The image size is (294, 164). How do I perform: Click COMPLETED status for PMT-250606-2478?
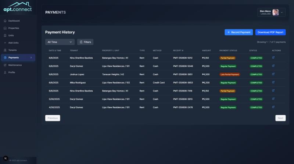256,107
